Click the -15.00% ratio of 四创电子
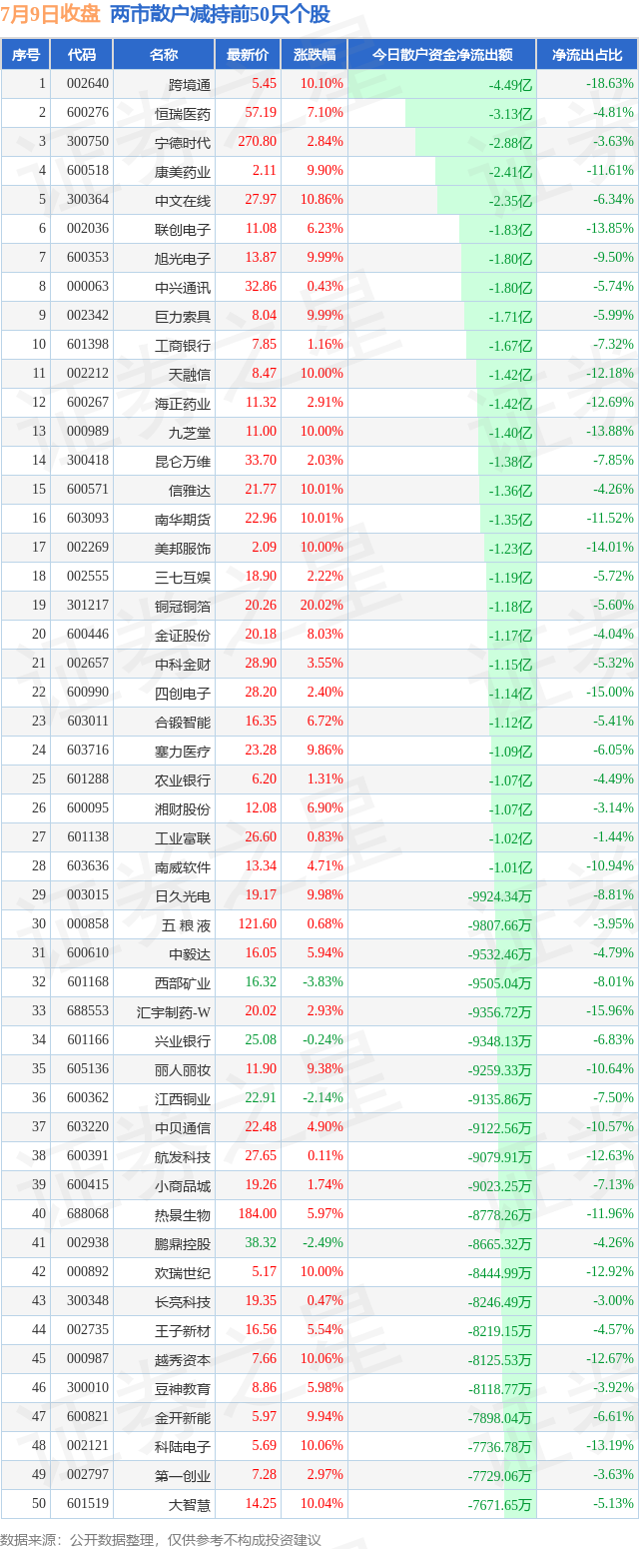This screenshot has height=1549, width=639. point(610,693)
